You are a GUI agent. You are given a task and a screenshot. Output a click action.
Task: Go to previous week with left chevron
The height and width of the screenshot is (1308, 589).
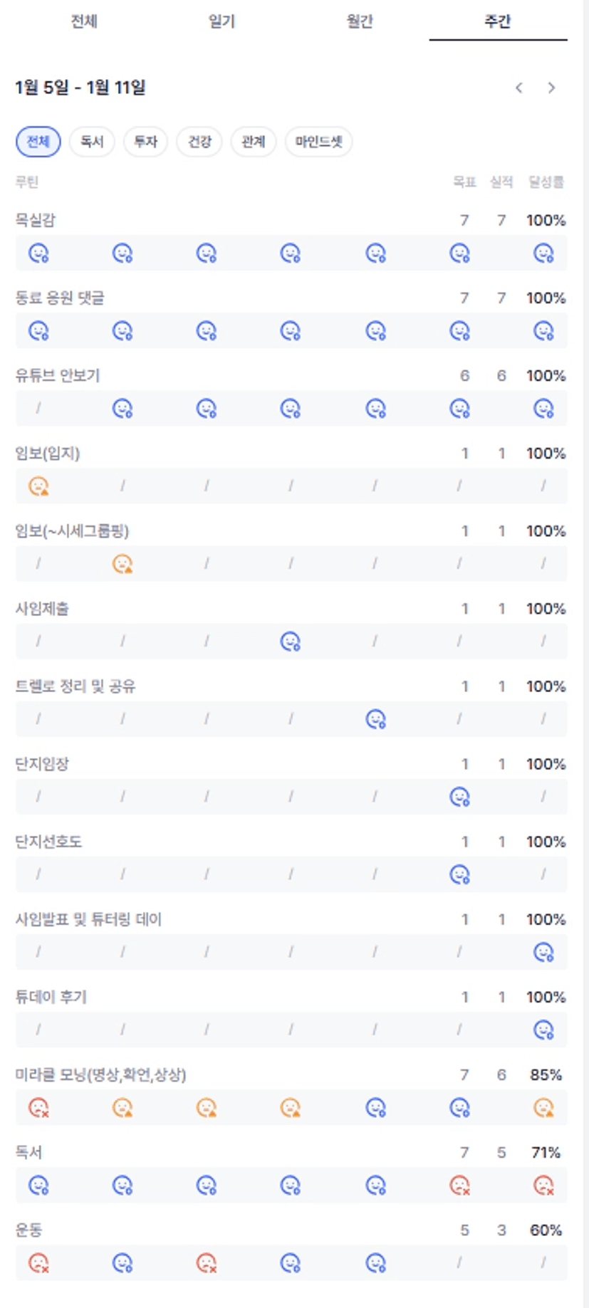[x=519, y=88]
